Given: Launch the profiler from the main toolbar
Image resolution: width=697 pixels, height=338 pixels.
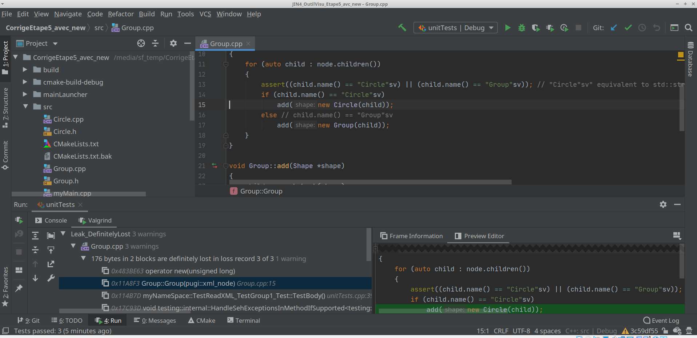Looking at the screenshot, I should click(564, 28).
